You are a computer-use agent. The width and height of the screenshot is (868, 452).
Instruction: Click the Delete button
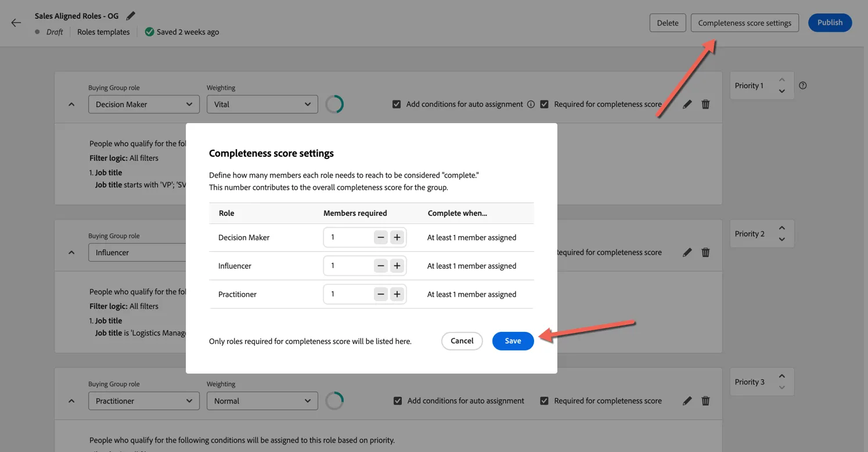tap(668, 23)
